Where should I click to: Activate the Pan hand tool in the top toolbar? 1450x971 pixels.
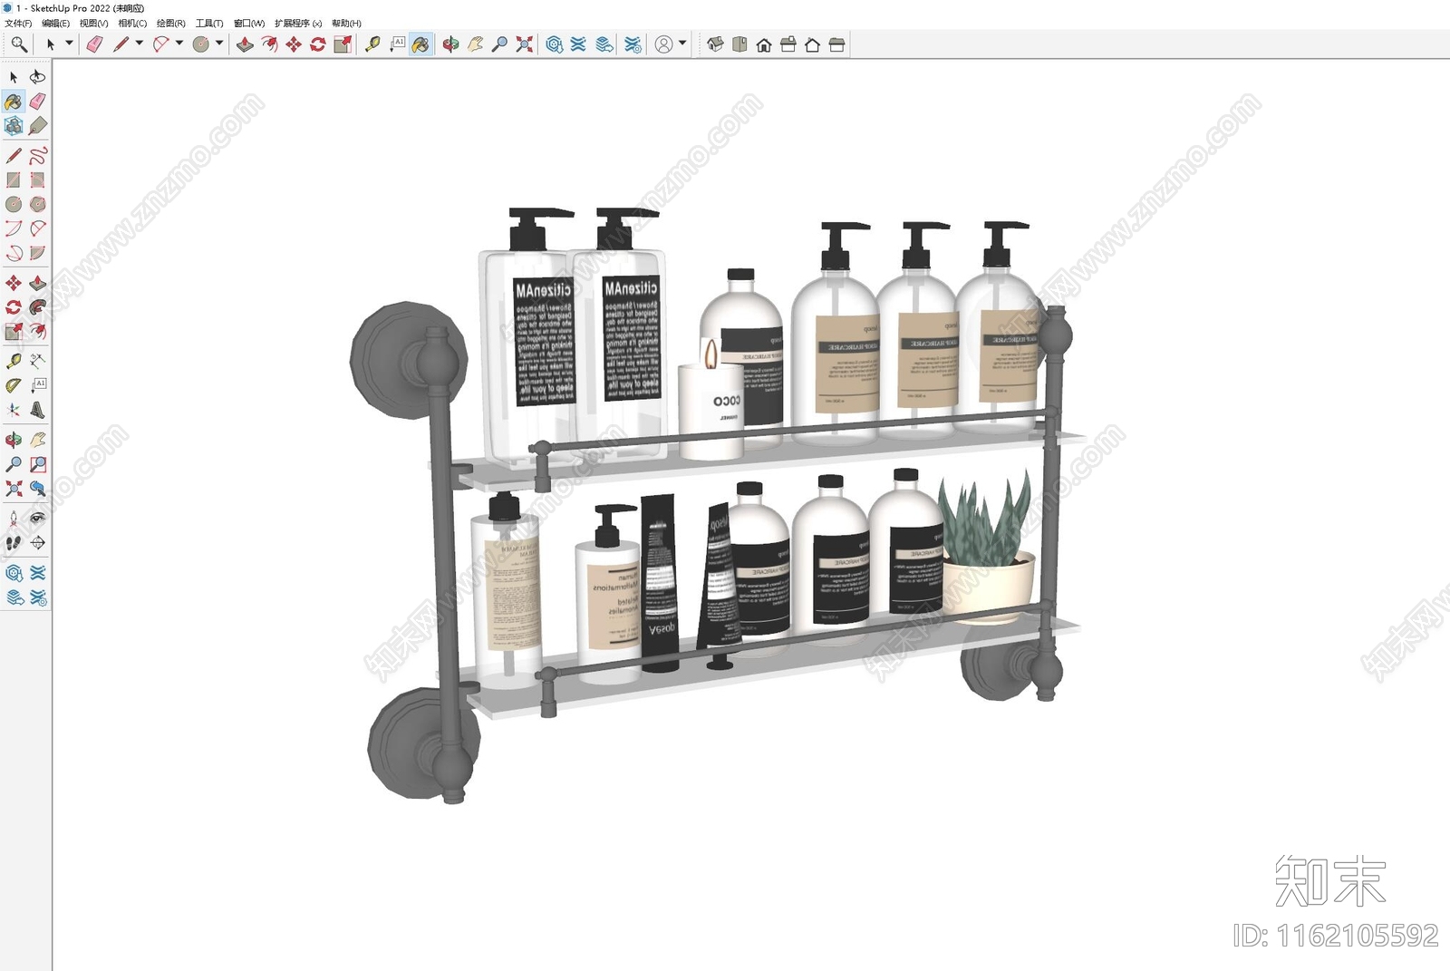click(475, 44)
